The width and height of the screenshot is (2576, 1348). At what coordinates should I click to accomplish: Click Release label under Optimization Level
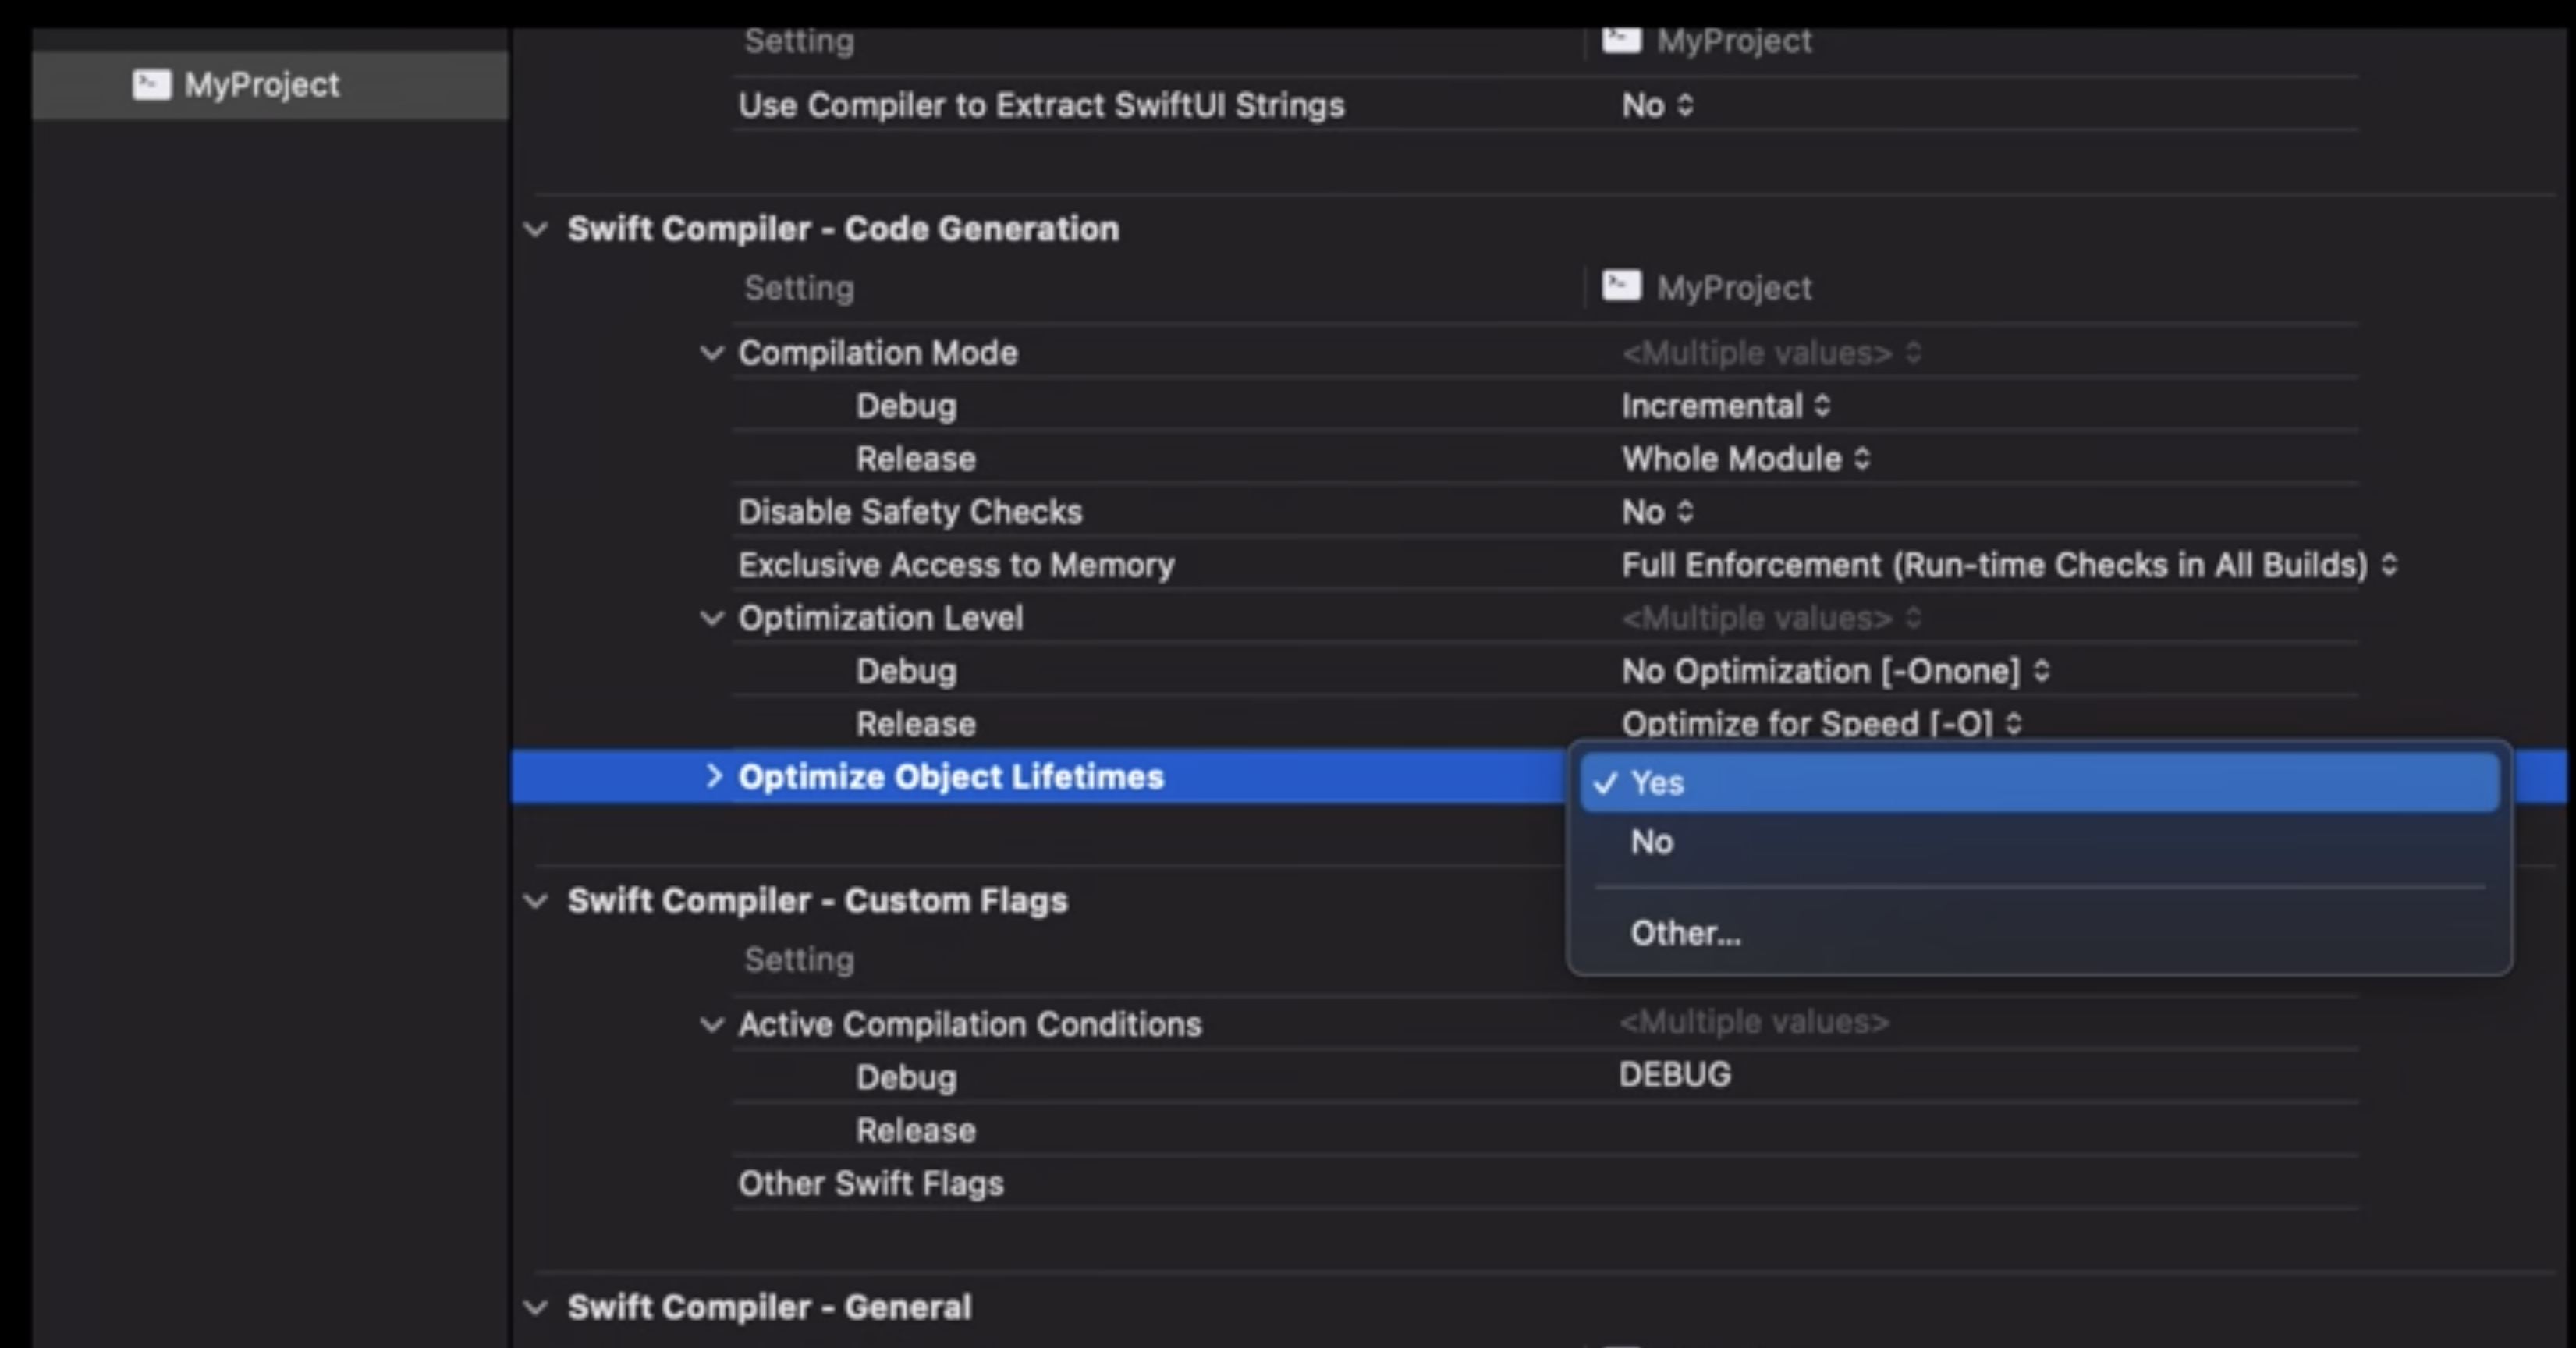915,724
